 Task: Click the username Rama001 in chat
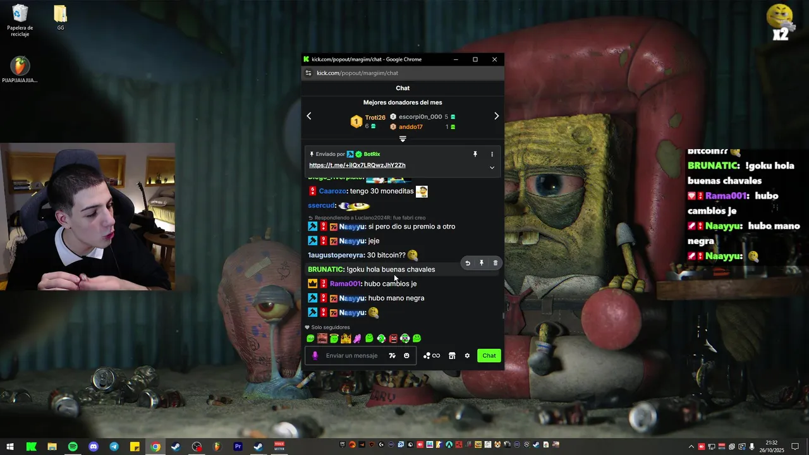coord(345,284)
